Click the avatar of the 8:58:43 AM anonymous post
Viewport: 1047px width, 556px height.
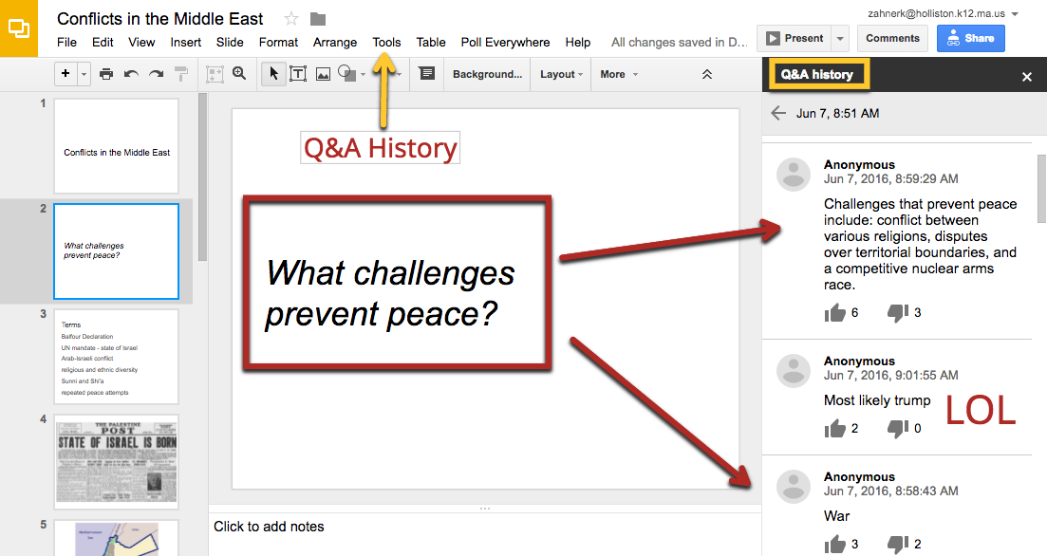[x=794, y=487]
